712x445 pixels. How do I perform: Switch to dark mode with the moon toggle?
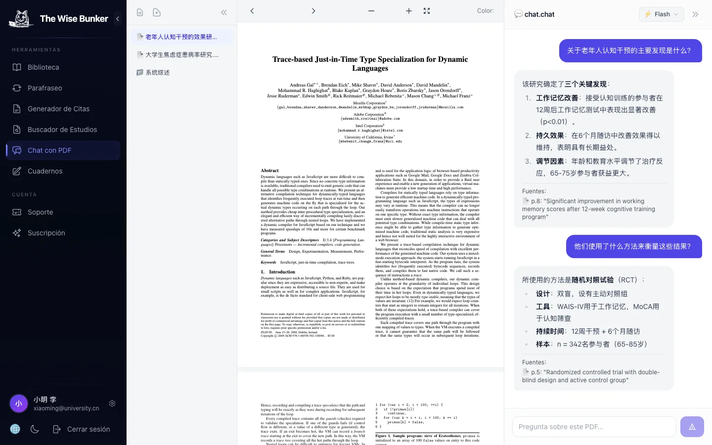pos(35,429)
